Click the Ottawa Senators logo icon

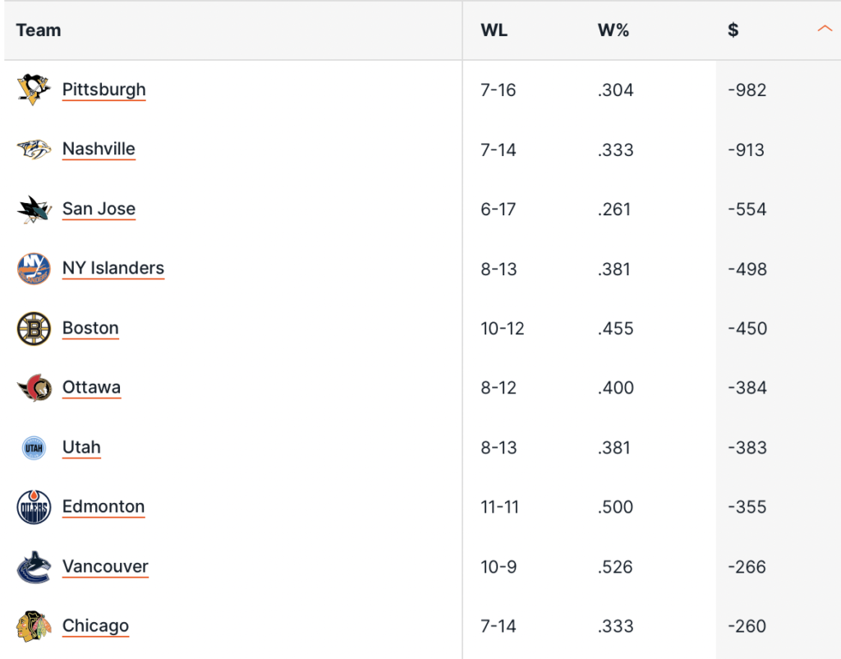point(34,388)
